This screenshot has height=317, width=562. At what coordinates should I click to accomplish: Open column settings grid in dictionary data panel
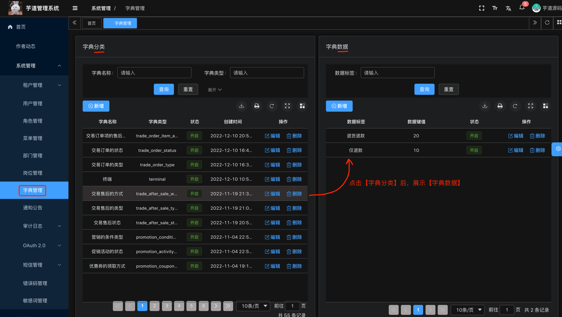pyautogui.click(x=545, y=106)
